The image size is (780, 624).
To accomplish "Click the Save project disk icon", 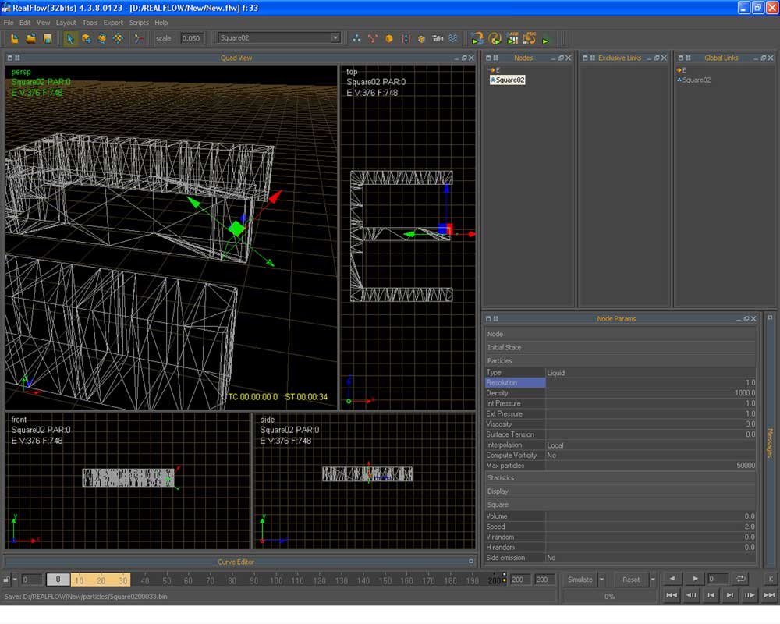I will [x=47, y=38].
